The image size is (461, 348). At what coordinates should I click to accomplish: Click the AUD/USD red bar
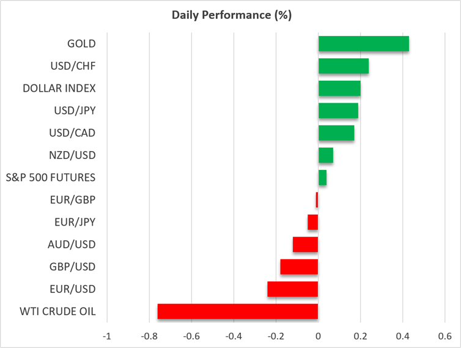(306, 245)
